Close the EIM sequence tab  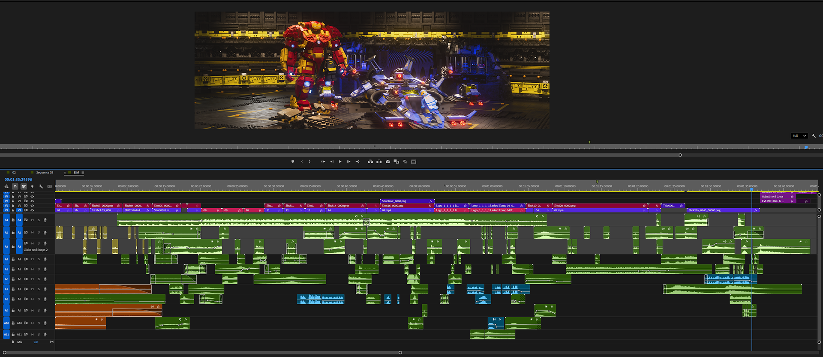(x=65, y=173)
